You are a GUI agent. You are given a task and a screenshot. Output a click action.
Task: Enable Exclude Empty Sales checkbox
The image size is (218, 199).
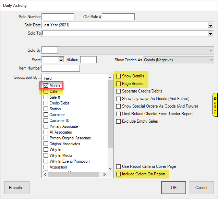(119, 121)
